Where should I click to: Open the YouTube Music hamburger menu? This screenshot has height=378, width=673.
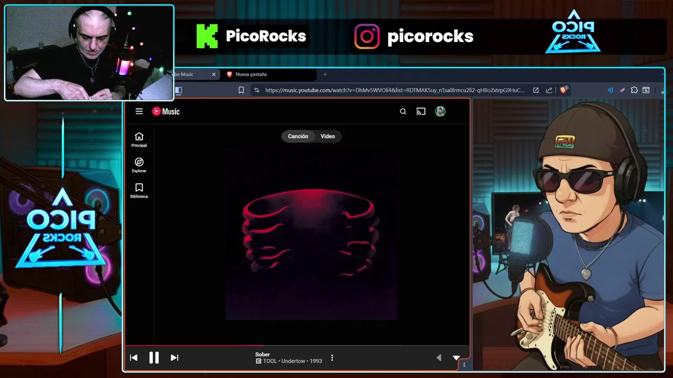(x=139, y=111)
